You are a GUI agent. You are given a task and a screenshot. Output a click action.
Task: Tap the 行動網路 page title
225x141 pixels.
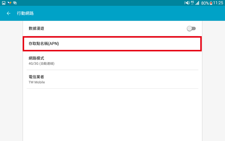(25, 13)
